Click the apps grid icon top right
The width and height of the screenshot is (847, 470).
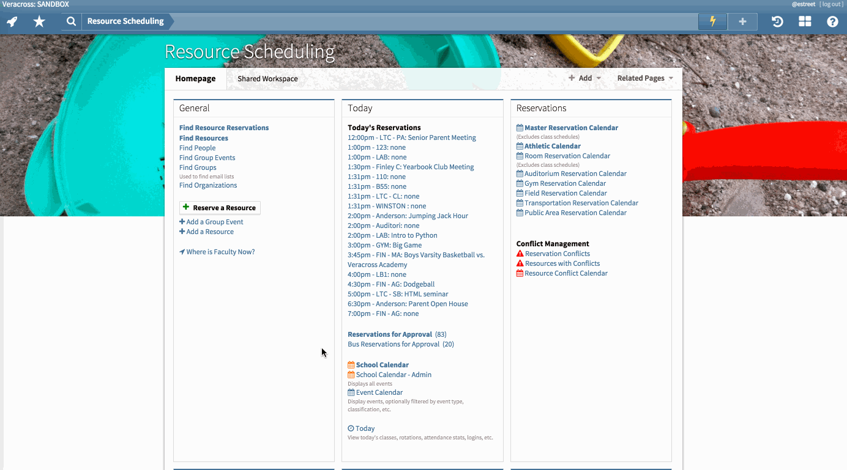point(804,21)
